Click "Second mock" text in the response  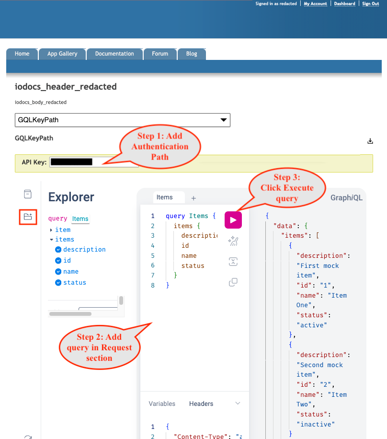319,365
